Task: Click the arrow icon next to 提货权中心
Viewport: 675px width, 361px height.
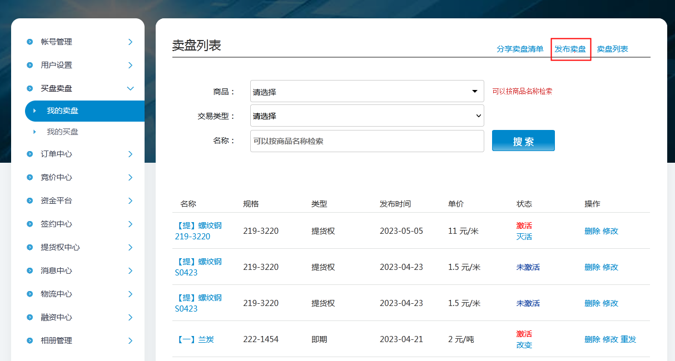Action: [130, 247]
